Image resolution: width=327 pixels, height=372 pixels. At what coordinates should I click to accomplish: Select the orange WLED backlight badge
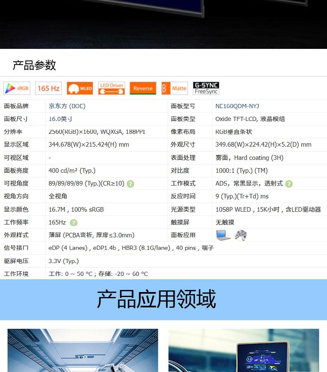79,88
